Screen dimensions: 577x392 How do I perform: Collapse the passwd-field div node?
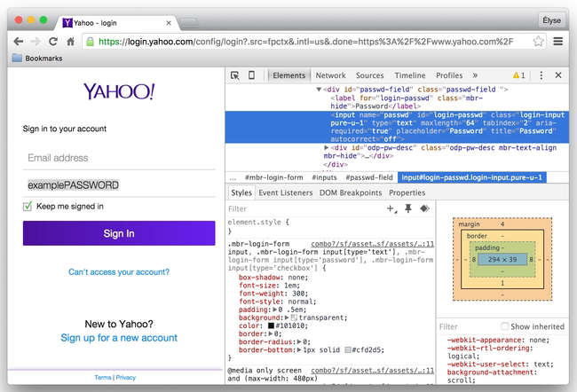click(319, 90)
